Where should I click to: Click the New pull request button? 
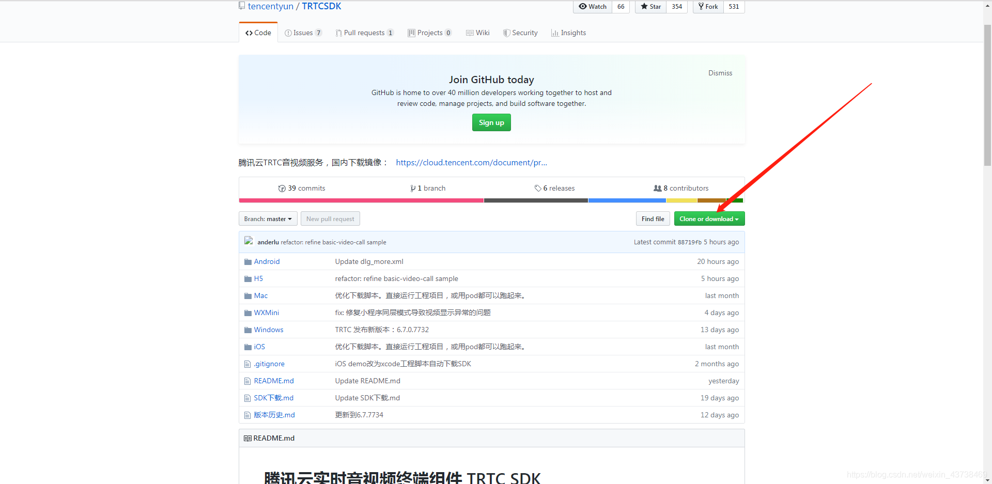point(330,219)
